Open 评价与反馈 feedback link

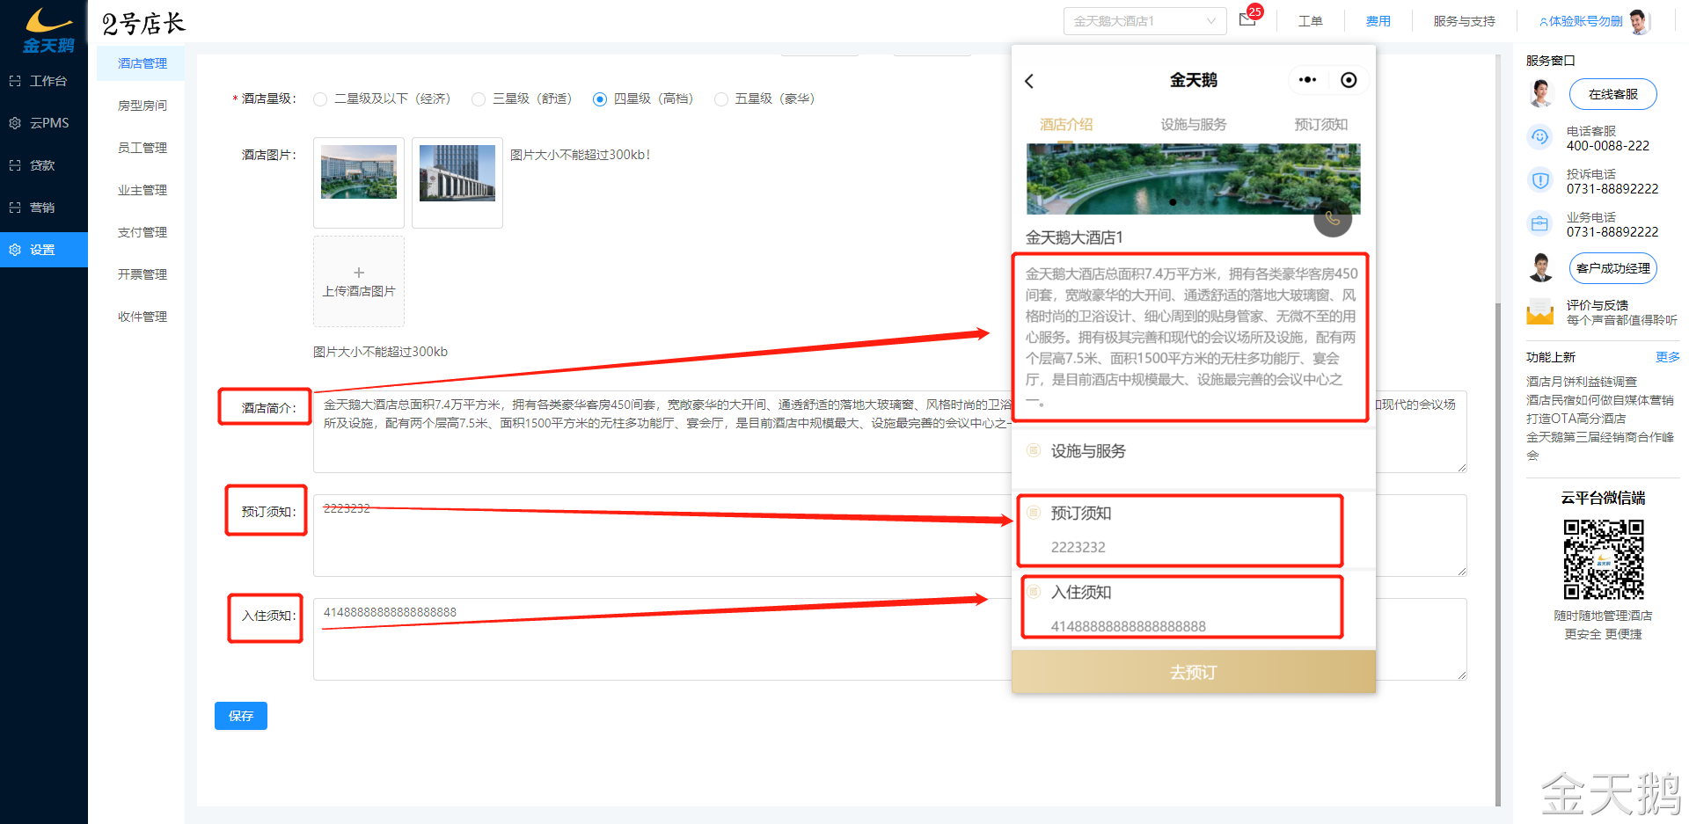[x=1597, y=305]
